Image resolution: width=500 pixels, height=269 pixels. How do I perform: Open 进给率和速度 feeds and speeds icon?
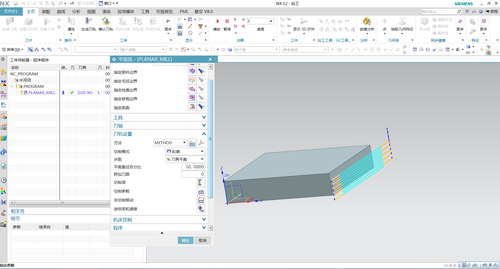coord(201,209)
